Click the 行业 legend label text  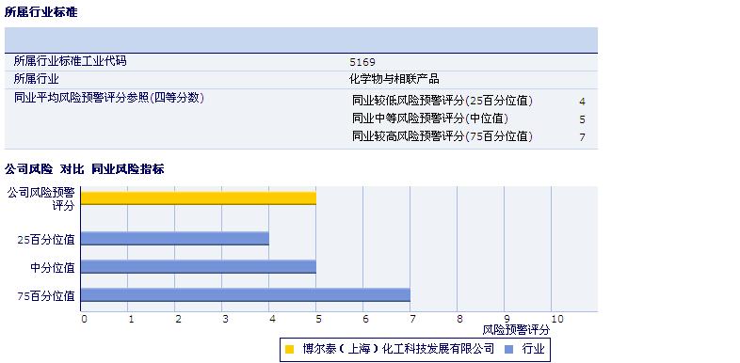(x=533, y=349)
